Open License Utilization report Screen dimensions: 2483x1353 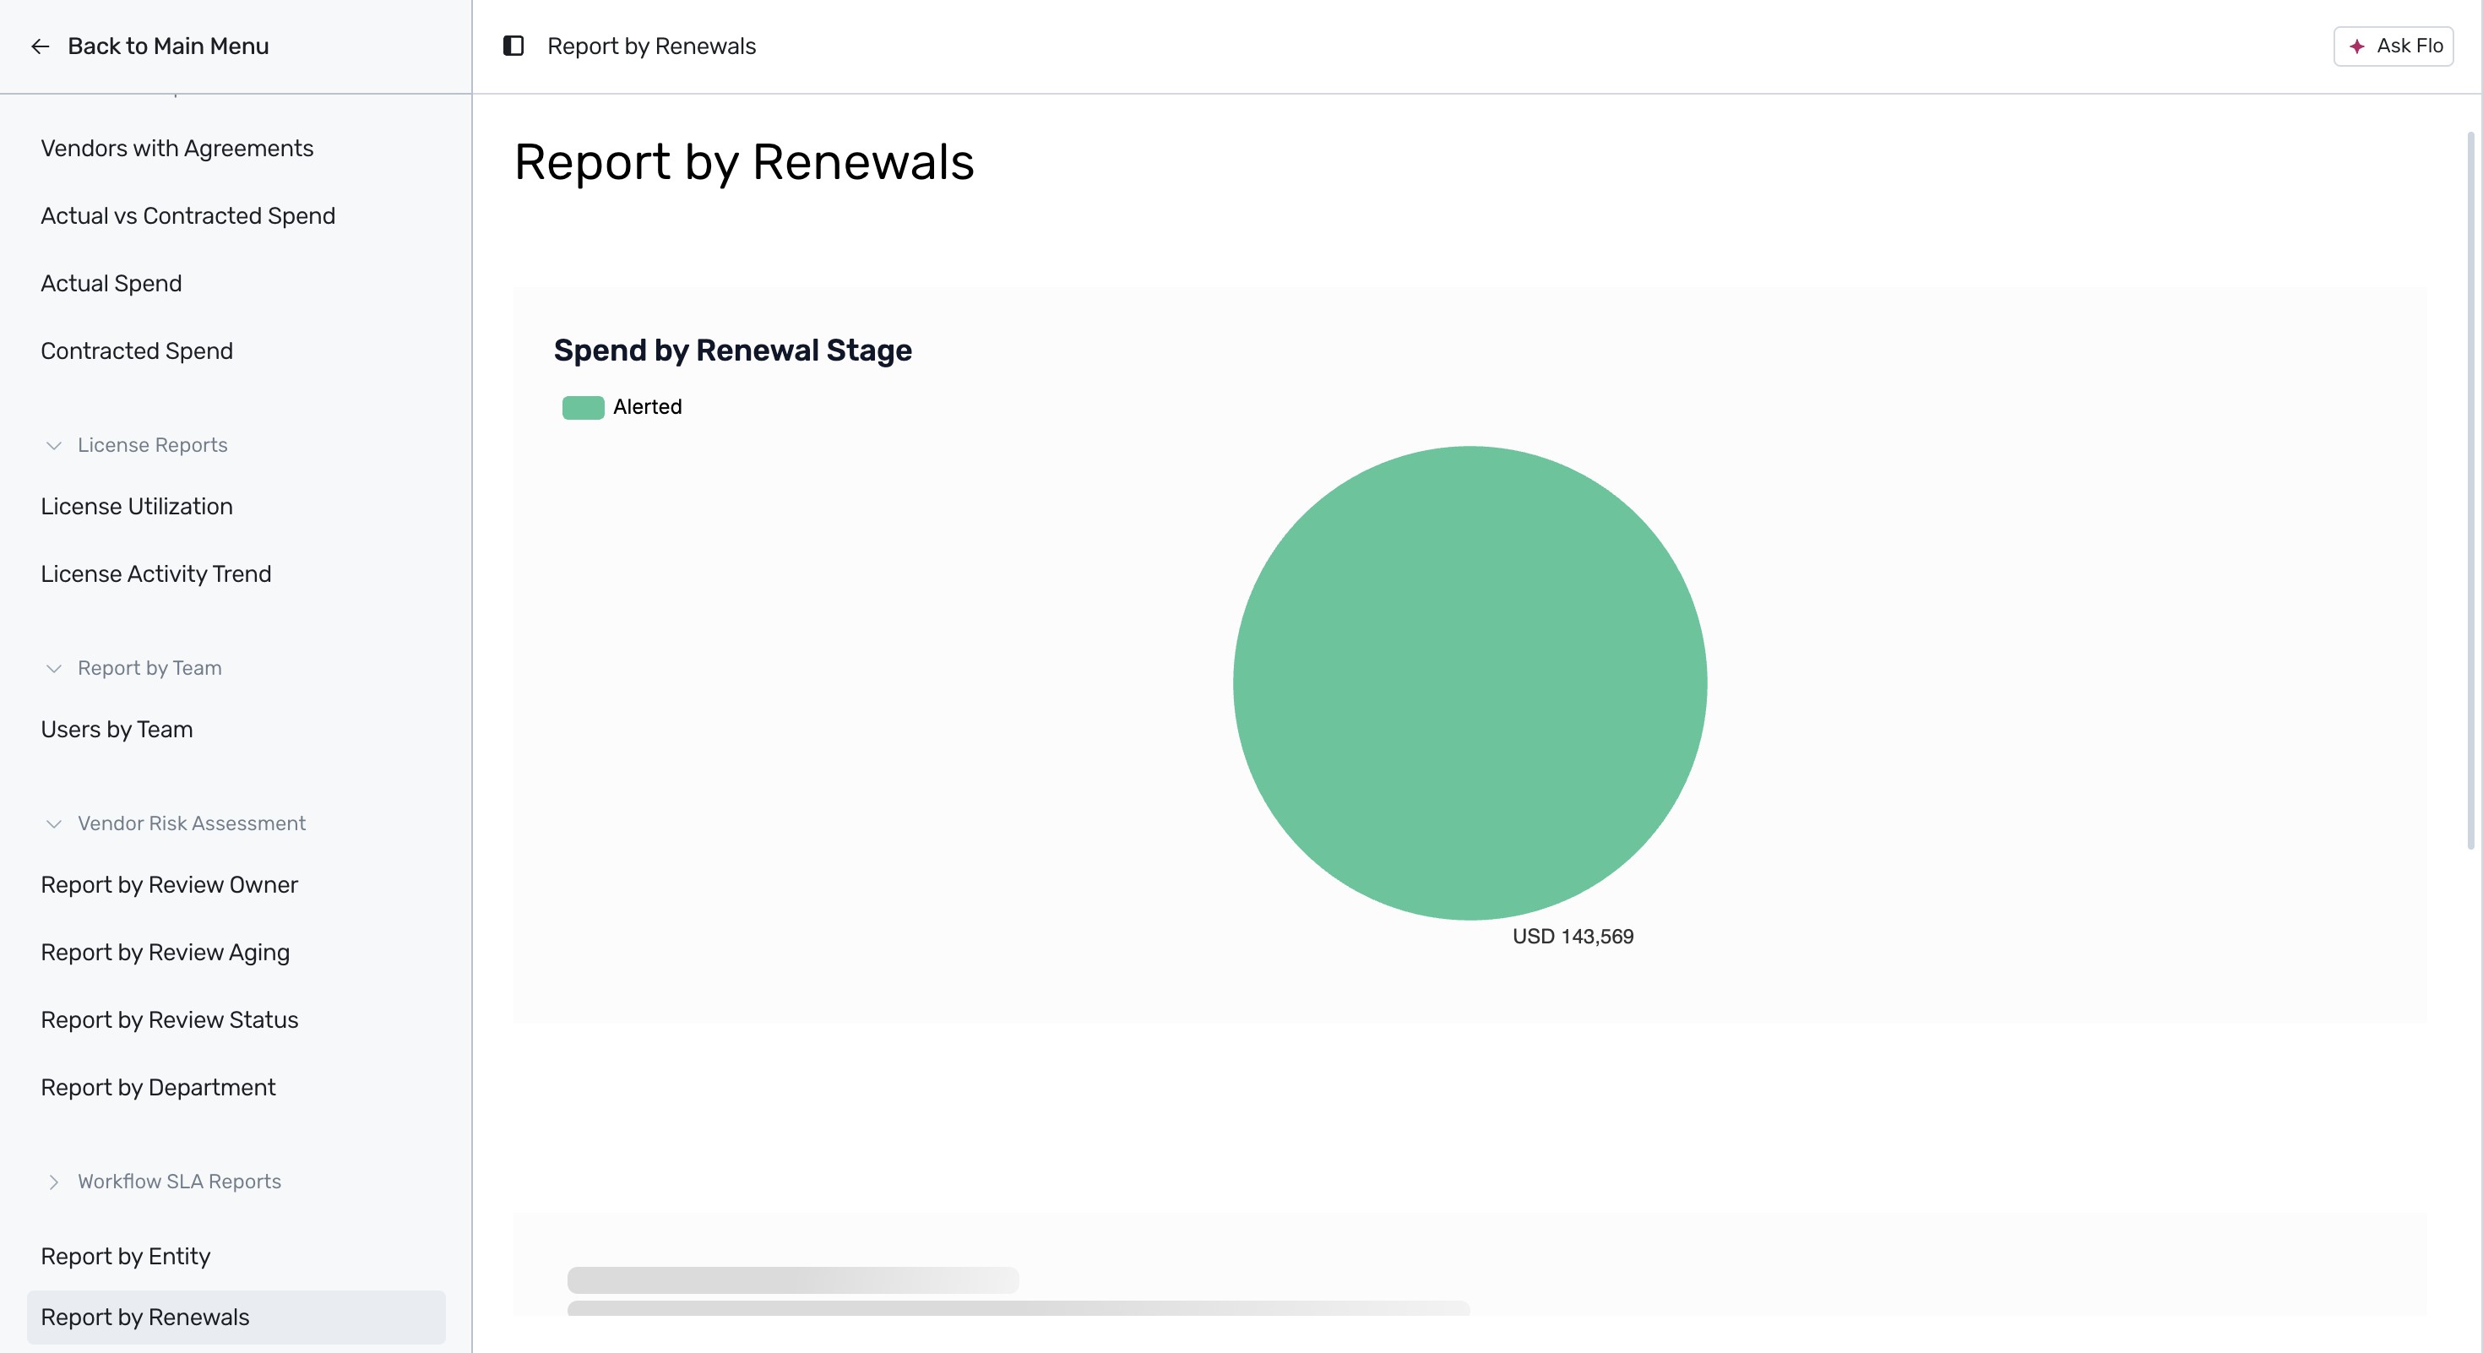pos(137,506)
